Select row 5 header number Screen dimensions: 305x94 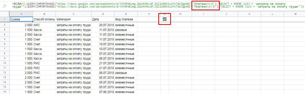pyautogui.click(x=5, y=39)
